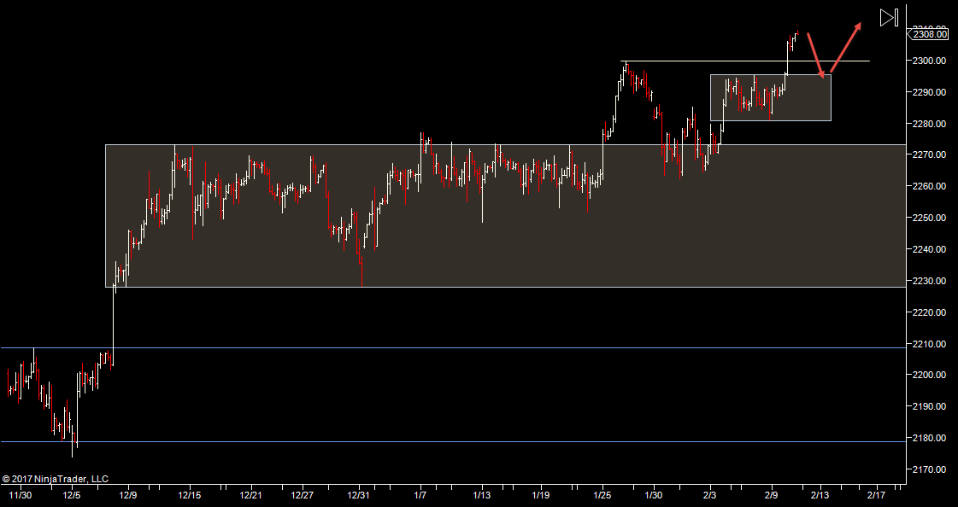
Task: Click the 1/7 date on time axis
Action: pos(420,495)
